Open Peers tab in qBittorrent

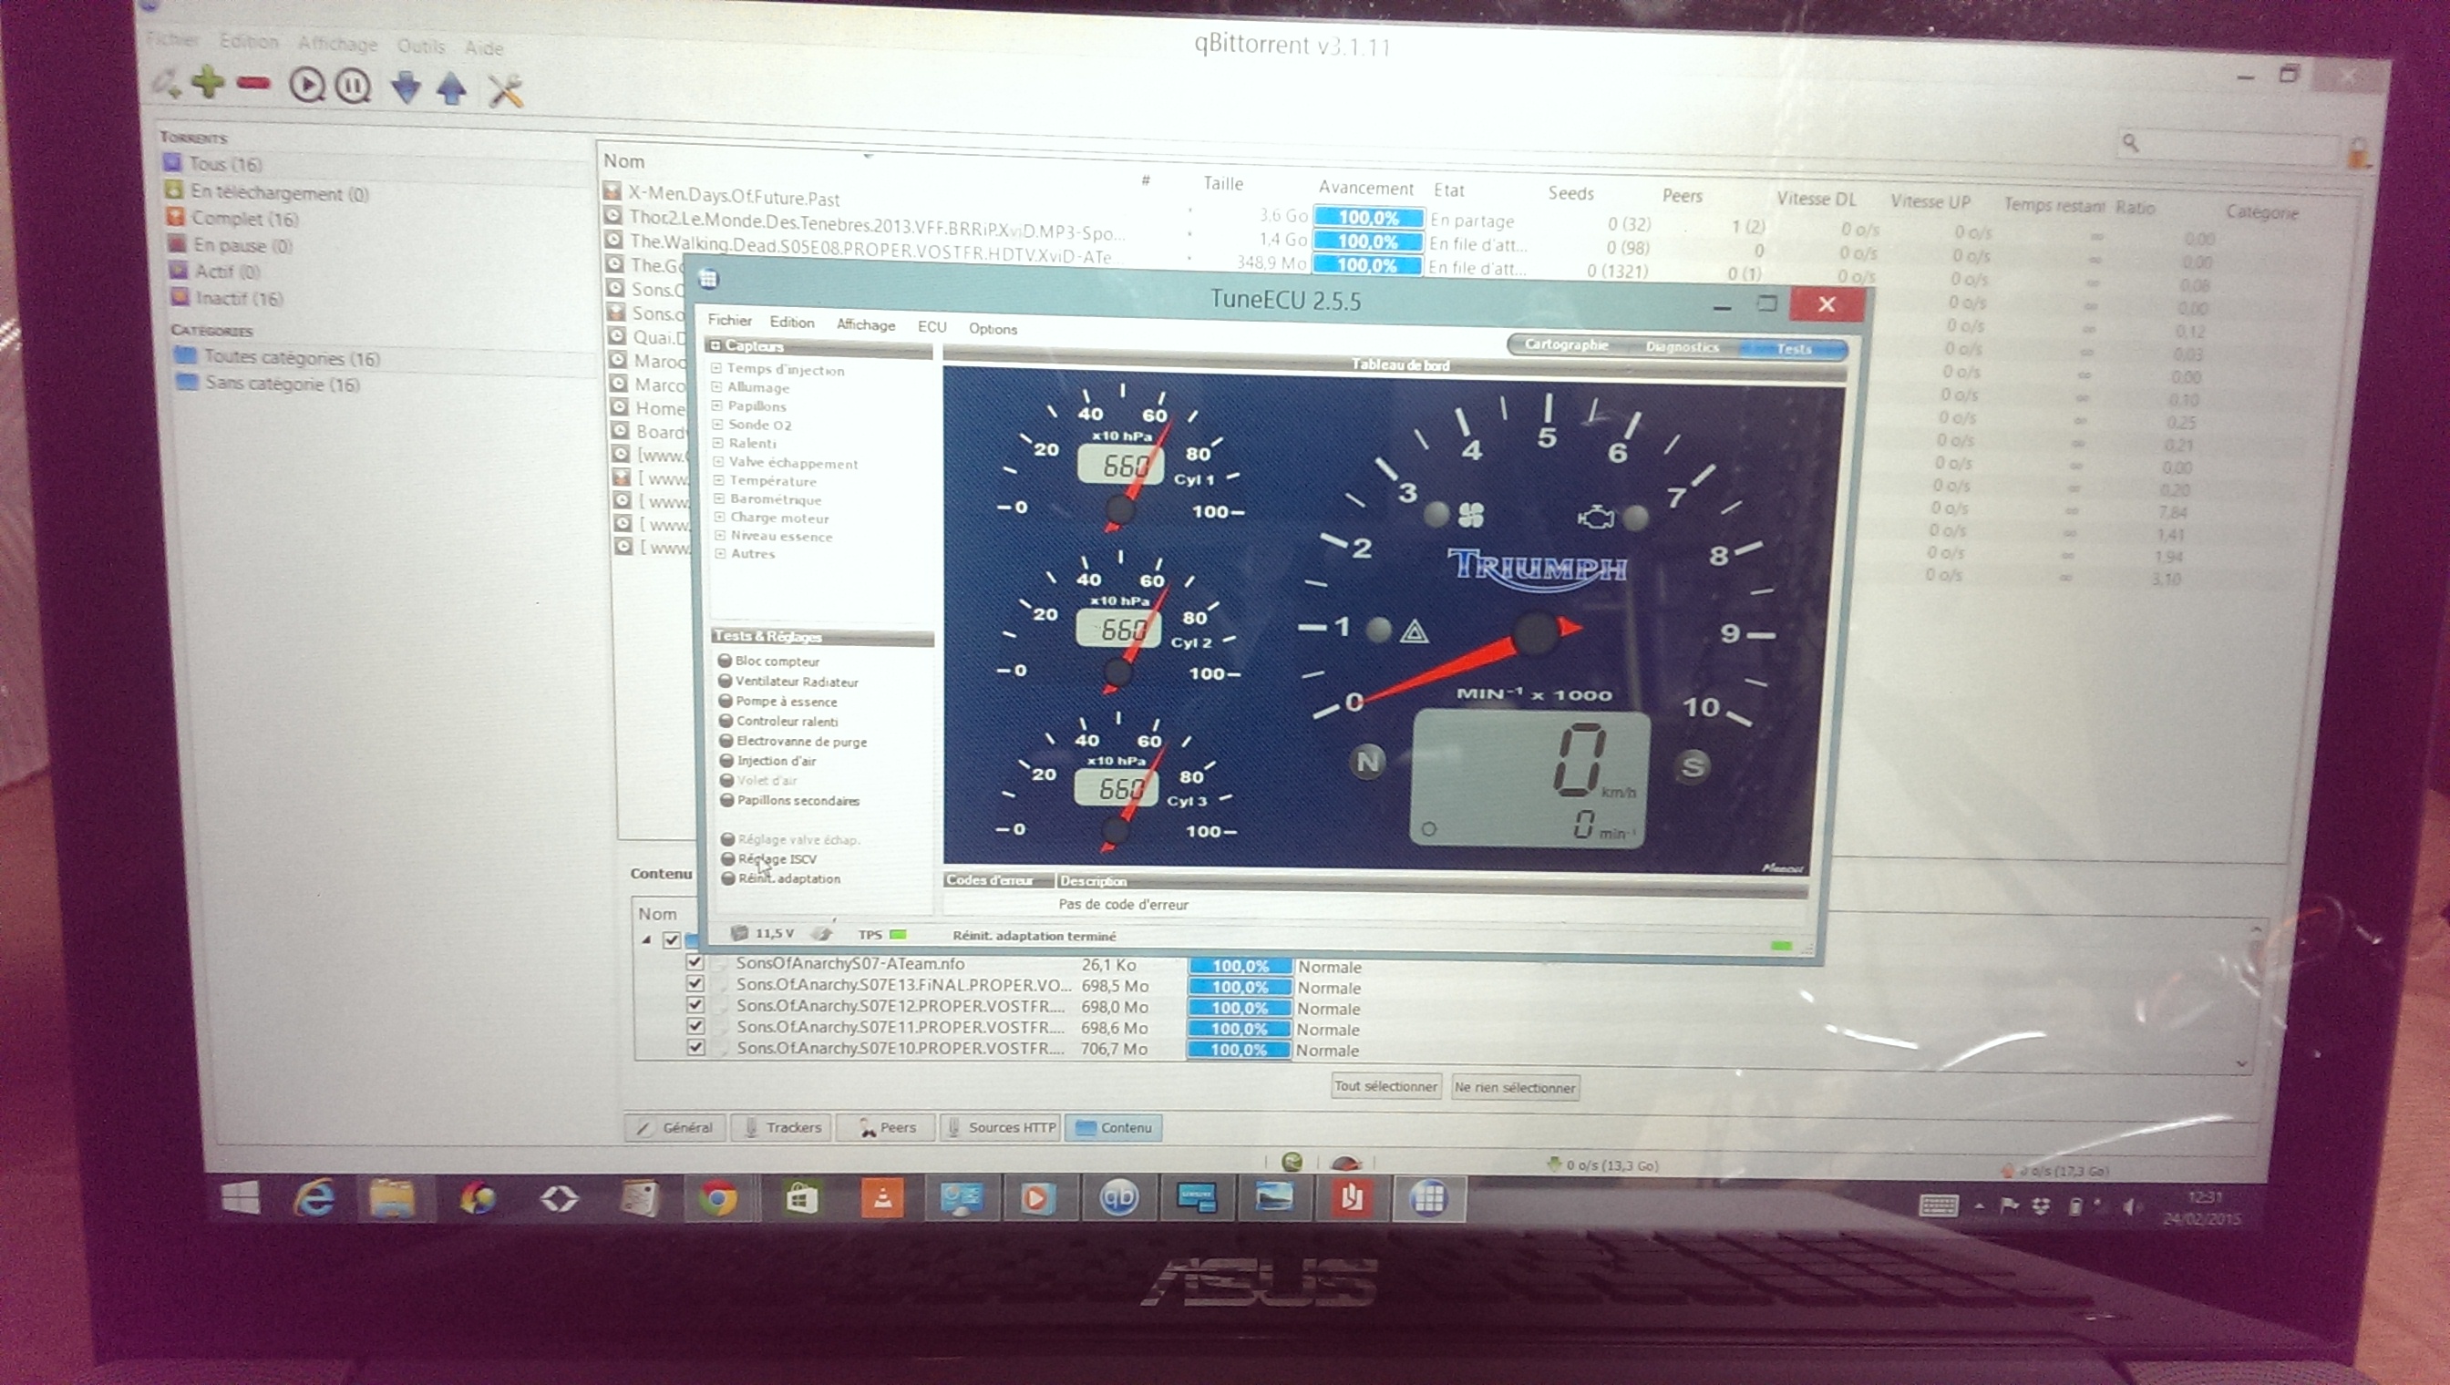click(x=887, y=1127)
